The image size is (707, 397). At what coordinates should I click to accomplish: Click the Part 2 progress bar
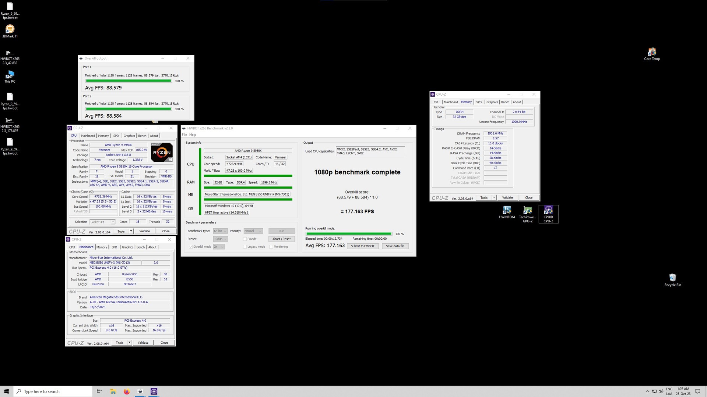point(129,109)
